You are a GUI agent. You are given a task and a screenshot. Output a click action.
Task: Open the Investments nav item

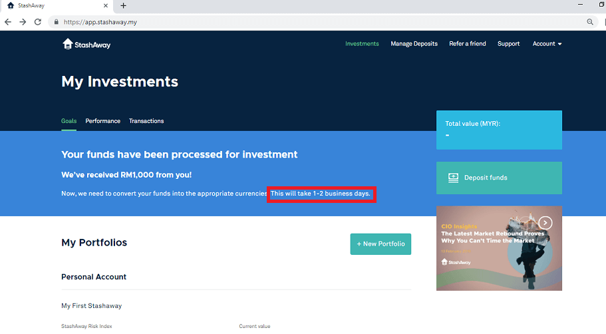click(x=362, y=44)
